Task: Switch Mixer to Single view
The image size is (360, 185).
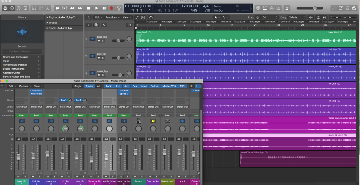Action: [x=78, y=86]
